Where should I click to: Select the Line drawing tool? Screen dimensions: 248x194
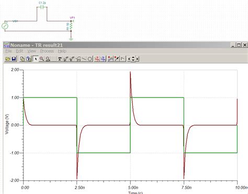pyautogui.click(x=84, y=59)
